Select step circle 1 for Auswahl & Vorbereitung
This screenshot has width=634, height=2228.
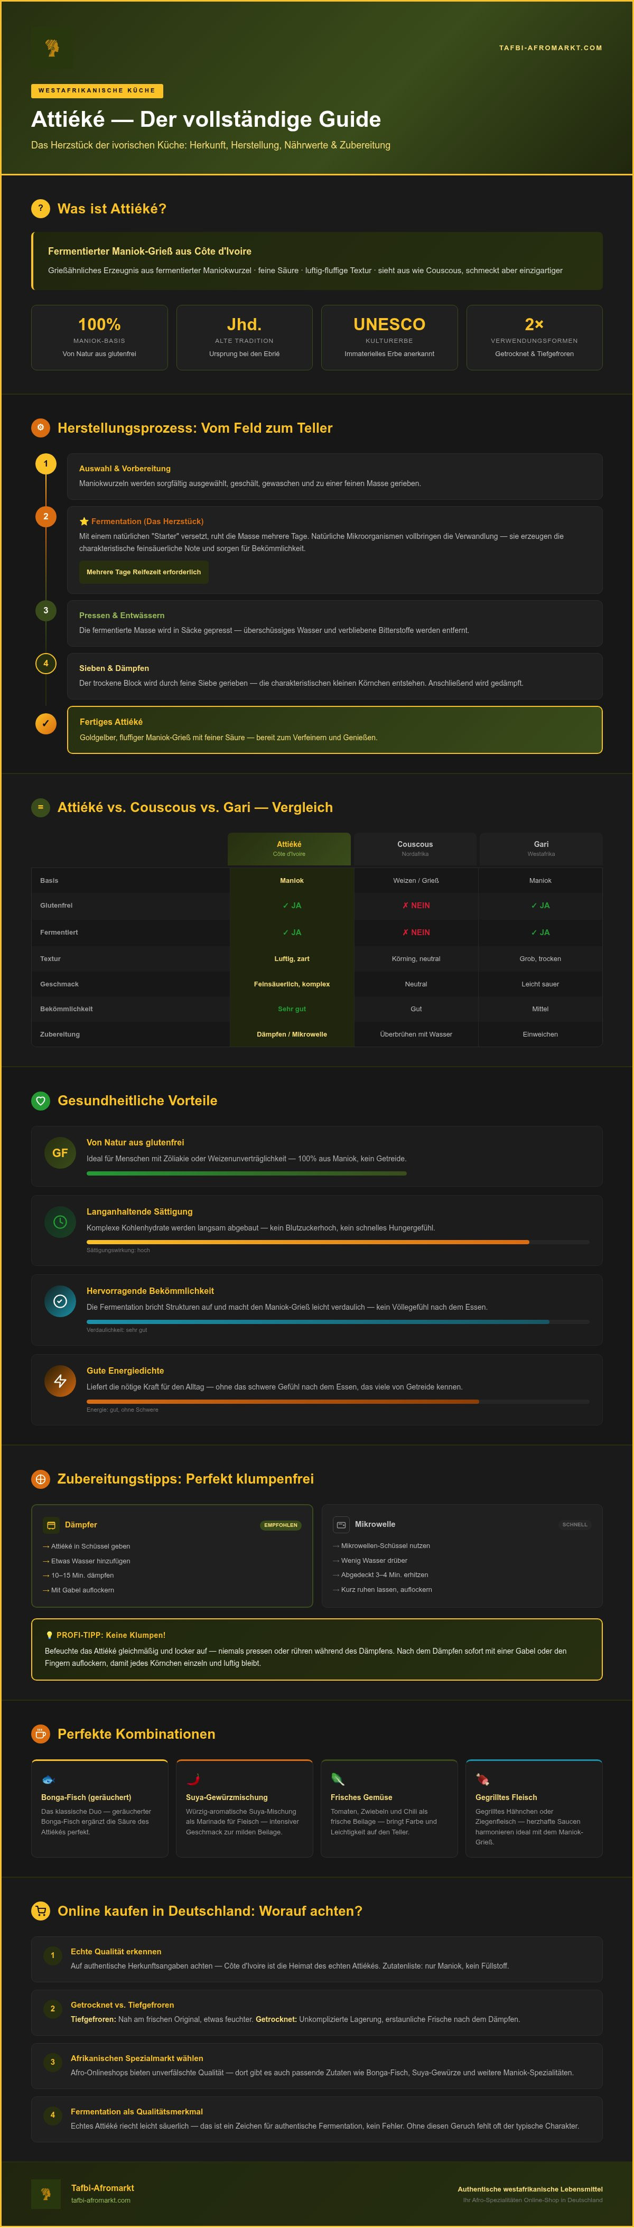pos(46,463)
